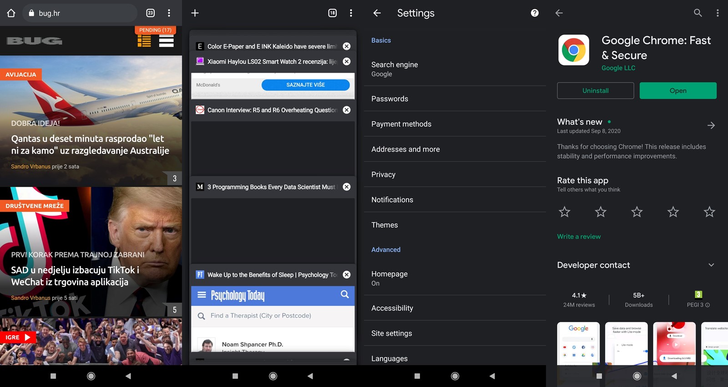Go back in Play Store page
The image size is (728, 387).
559,13
